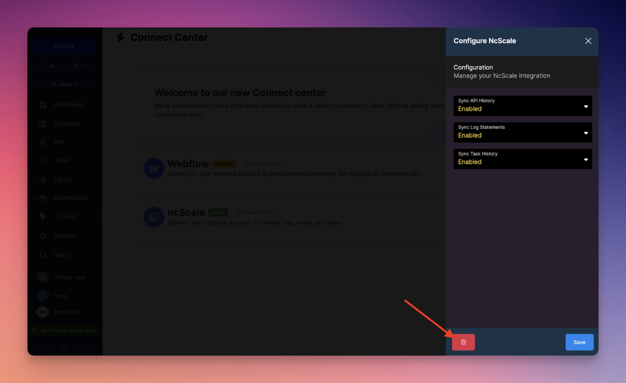This screenshot has width=626, height=383.
Task: Go to API section in sidebar
Action: 59,142
